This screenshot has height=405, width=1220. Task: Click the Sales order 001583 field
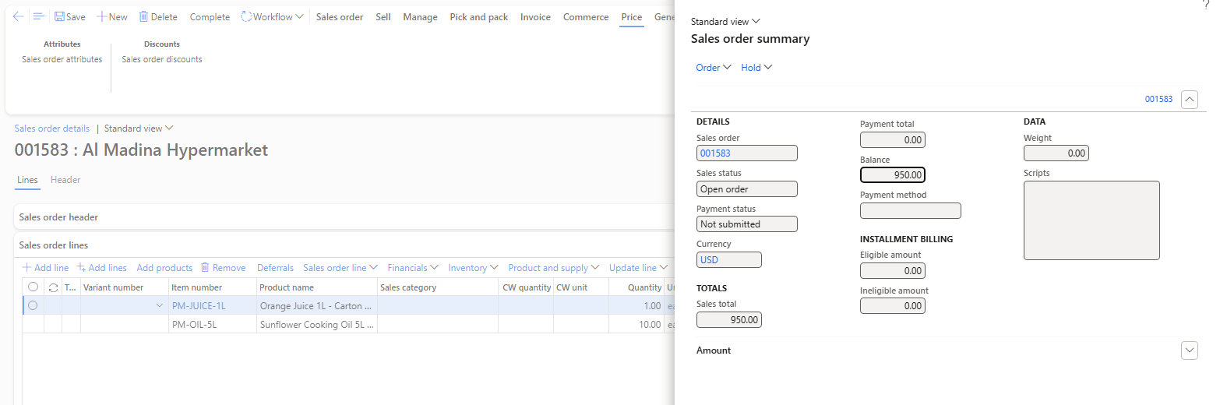[x=747, y=153]
